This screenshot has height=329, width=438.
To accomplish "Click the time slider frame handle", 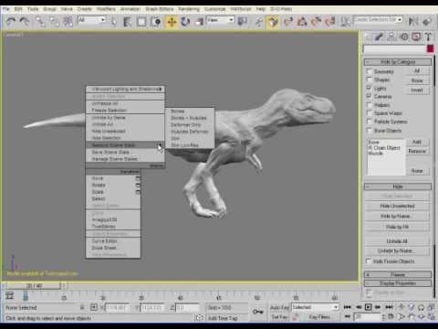I will tap(35, 286).
